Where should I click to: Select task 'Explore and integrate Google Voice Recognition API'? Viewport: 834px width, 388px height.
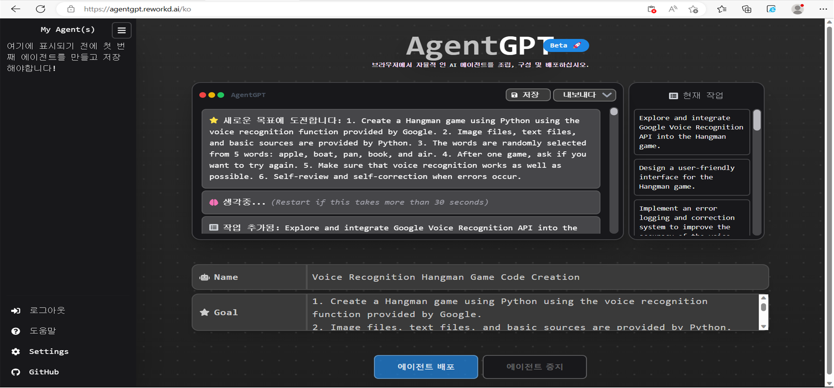click(x=692, y=132)
